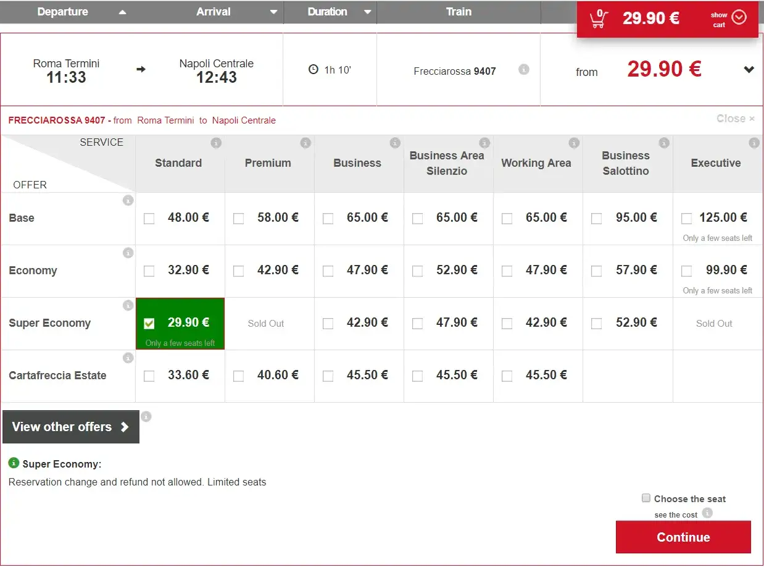Show info for Working Area service
Screen dimensions: 764x567
(x=574, y=143)
